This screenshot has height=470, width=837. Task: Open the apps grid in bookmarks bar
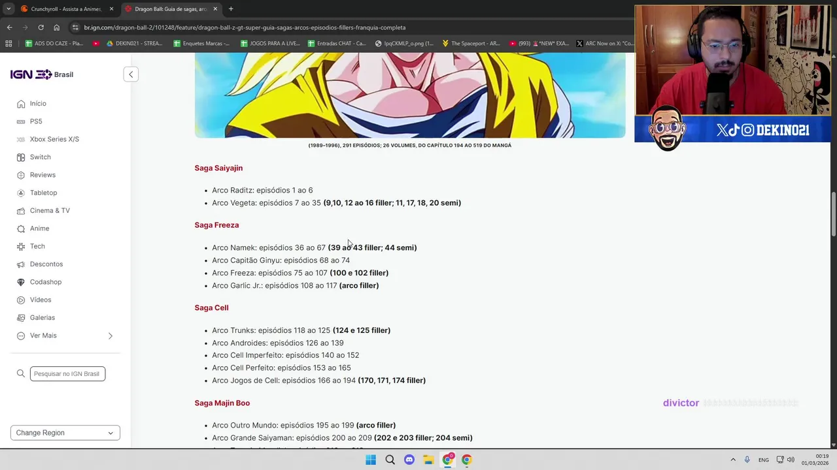click(x=9, y=44)
